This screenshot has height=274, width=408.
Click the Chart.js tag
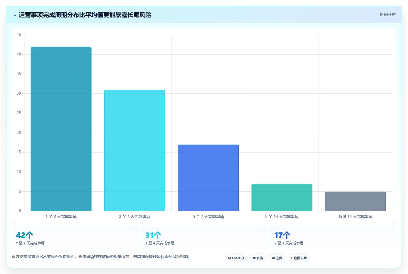(236, 258)
